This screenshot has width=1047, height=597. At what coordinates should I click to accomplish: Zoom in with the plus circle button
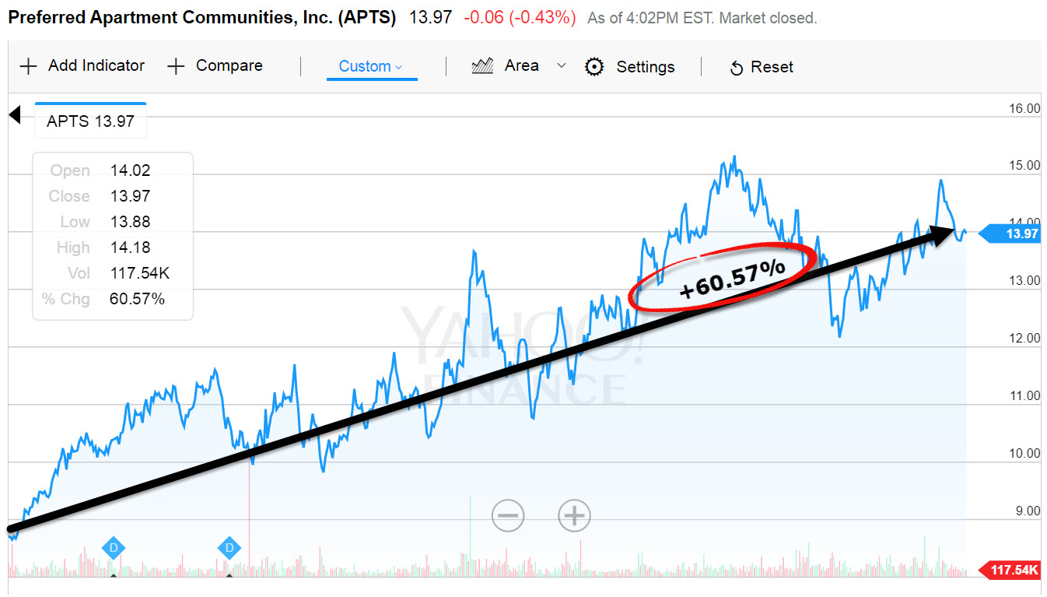pyautogui.click(x=574, y=515)
